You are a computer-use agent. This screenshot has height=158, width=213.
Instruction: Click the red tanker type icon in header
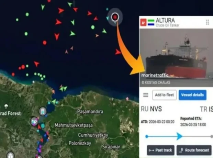pos(143,22)
